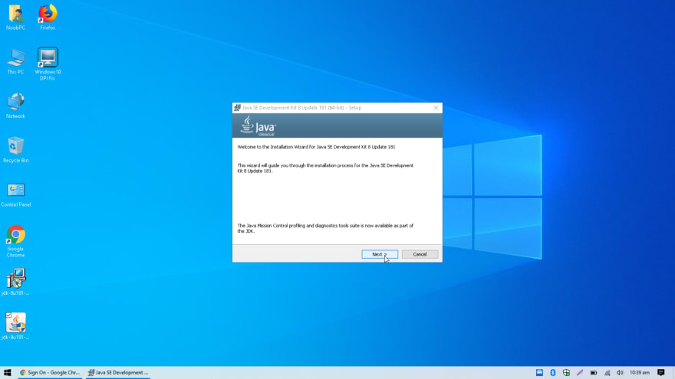Click the Next button in Java setup
Image resolution: width=675 pixels, height=379 pixels.
pos(379,254)
